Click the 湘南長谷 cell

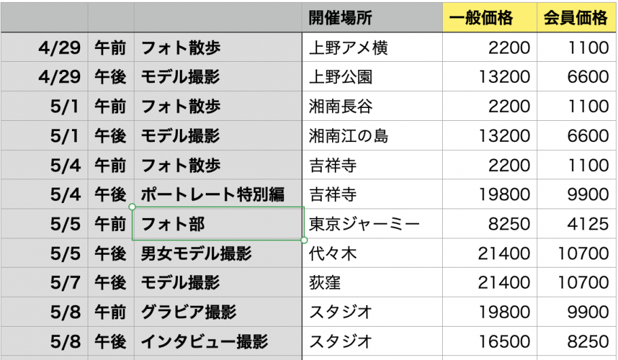tap(372, 106)
